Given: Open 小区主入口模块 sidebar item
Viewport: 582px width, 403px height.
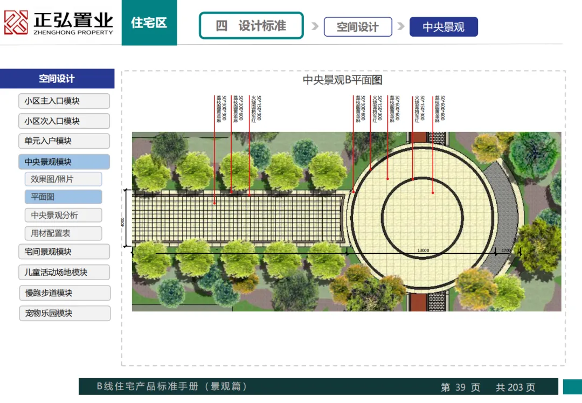Looking at the screenshot, I should [64, 101].
